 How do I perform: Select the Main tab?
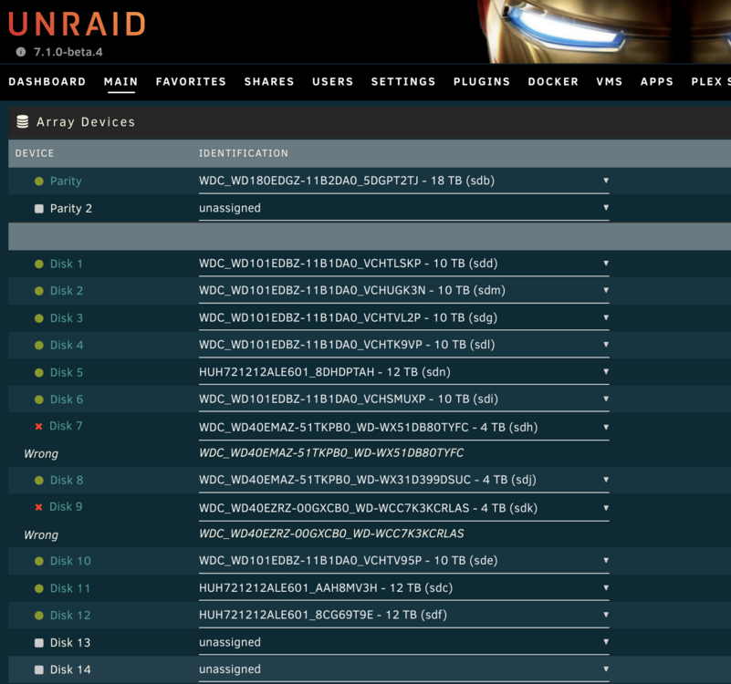[x=120, y=81]
